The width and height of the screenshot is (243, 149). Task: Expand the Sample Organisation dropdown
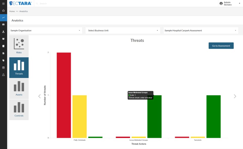point(46,31)
